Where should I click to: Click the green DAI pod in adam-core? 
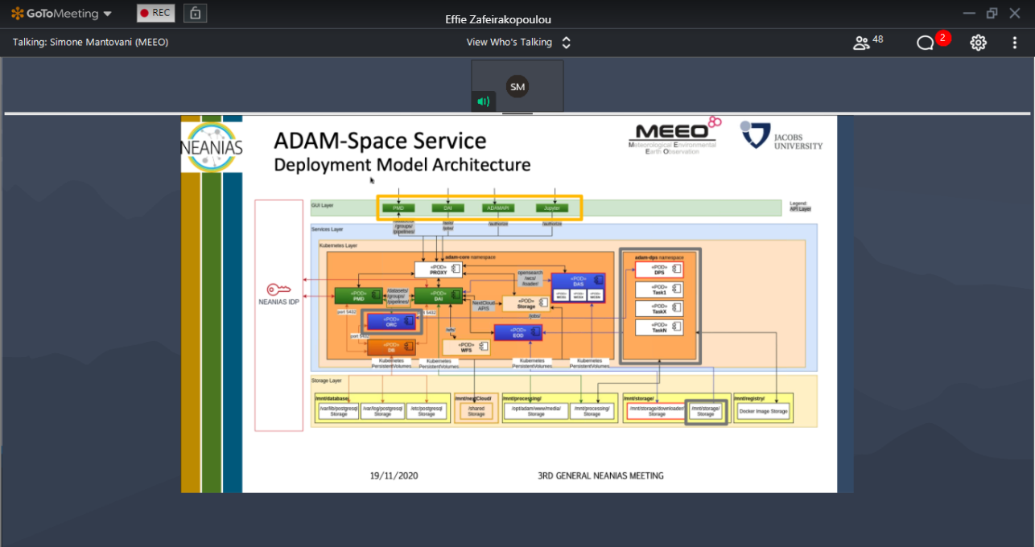(x=439, y=296)
